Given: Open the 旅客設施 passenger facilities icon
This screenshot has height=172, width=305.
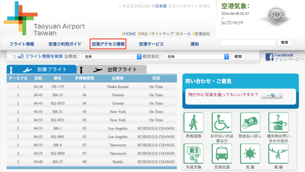Looking at the screenshot, I should (194, 123).
